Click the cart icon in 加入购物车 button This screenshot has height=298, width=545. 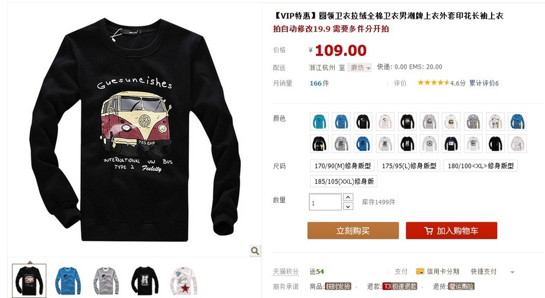coord(428,231)
